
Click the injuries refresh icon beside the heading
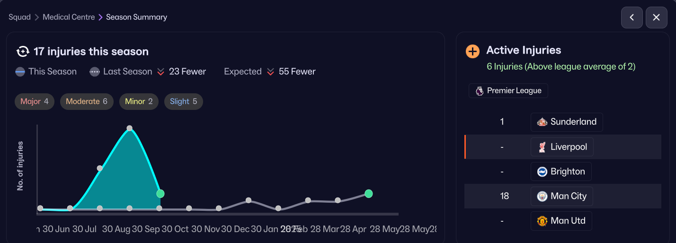point(23,52)
